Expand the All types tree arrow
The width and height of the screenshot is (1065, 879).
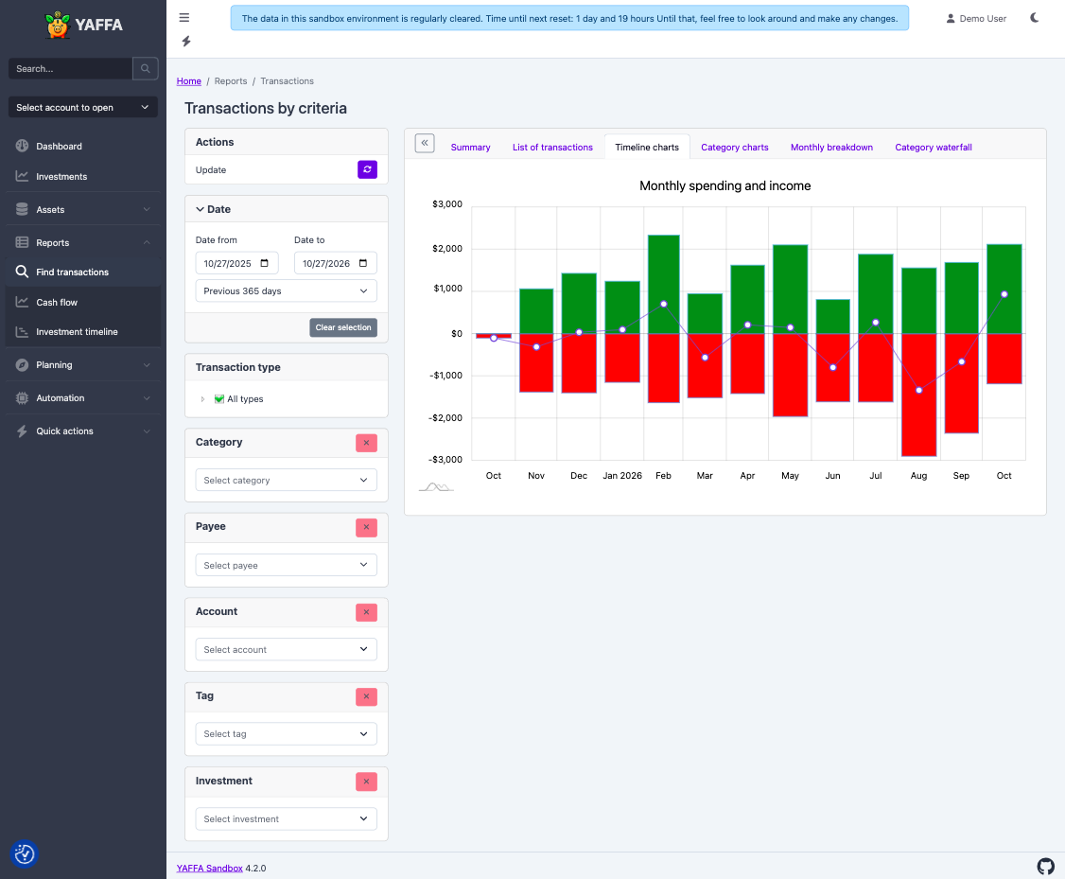(202, 398)
